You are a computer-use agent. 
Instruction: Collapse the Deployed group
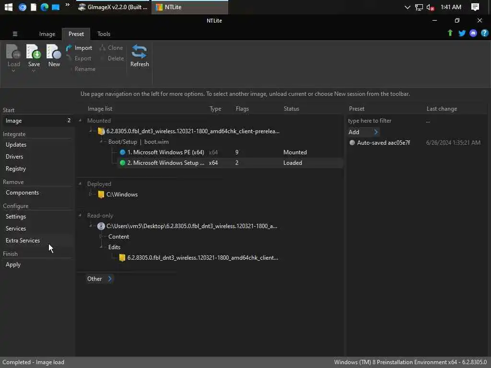(80, 184)
